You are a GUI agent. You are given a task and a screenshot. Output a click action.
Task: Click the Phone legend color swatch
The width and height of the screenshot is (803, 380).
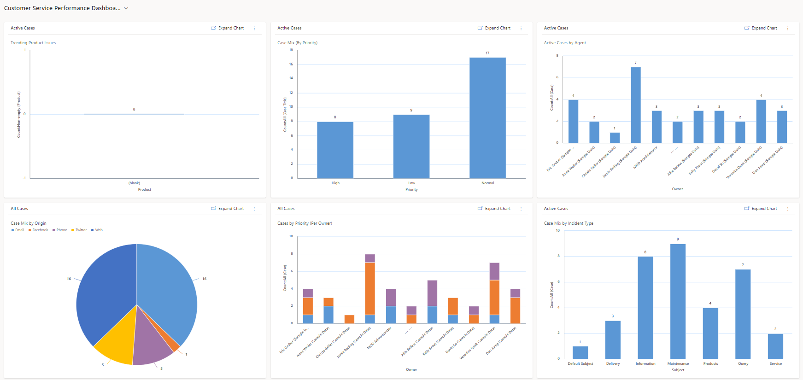[54, 230]
